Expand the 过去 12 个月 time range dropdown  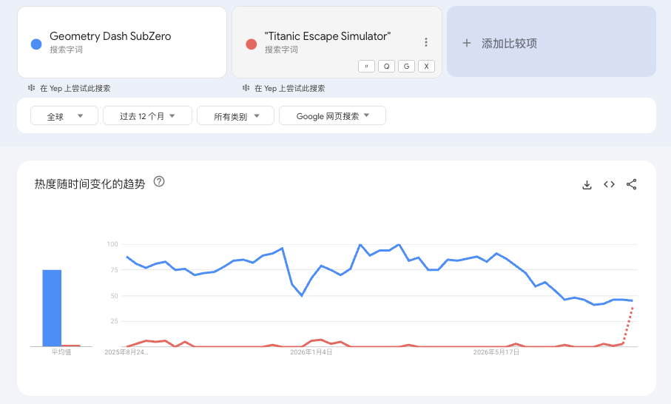point(147,115)
